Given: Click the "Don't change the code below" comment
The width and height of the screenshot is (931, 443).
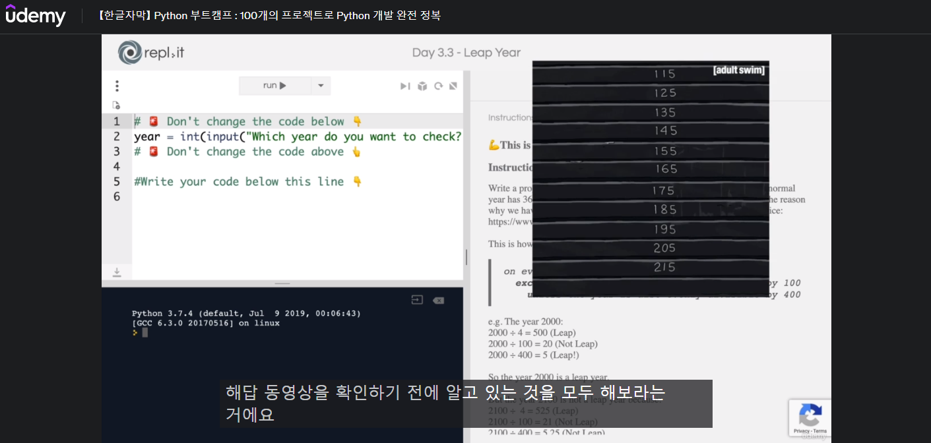Looking at the screenshot, I should tap(248, 121).
